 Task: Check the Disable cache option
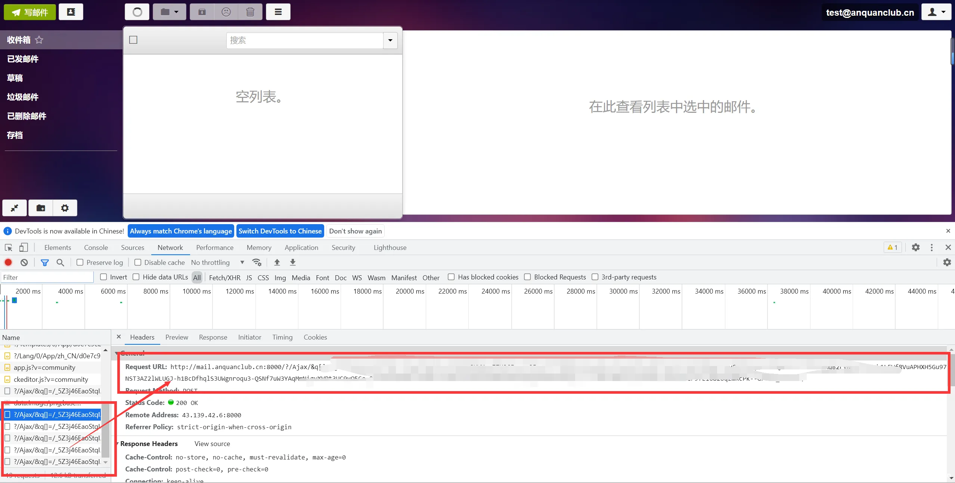[x=137, y=262]
